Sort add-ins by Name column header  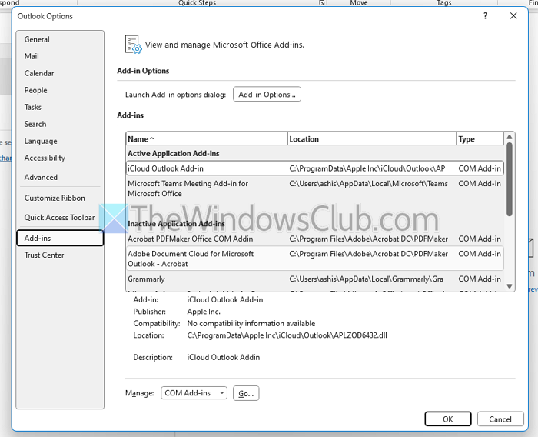(207, 138)
